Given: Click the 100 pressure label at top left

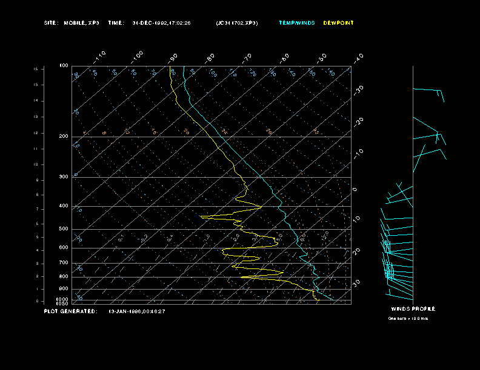Looking at the screenshot, I should tap(64, 65).
